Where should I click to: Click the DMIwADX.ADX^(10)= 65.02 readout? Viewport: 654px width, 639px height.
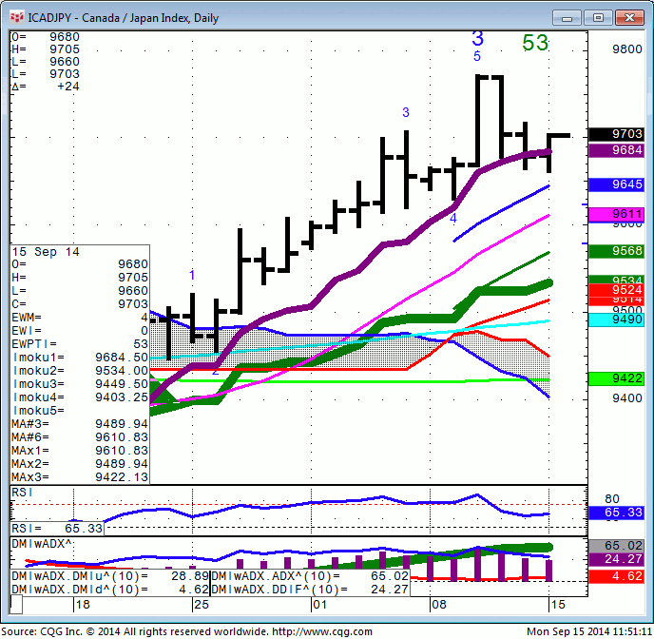tap(310, 576)
